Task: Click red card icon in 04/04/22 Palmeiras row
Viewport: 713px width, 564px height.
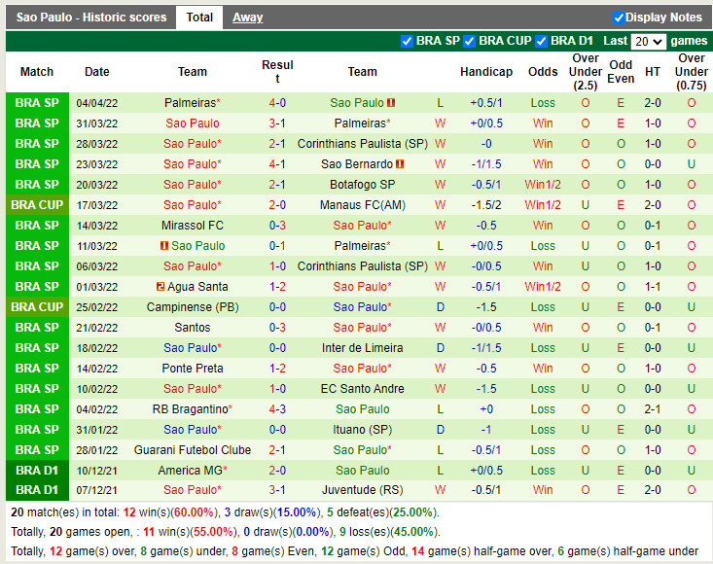Action: (x=390, y=103)
